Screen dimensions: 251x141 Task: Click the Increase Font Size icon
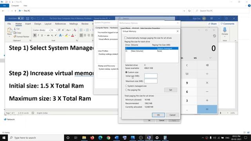coord(59,30)
